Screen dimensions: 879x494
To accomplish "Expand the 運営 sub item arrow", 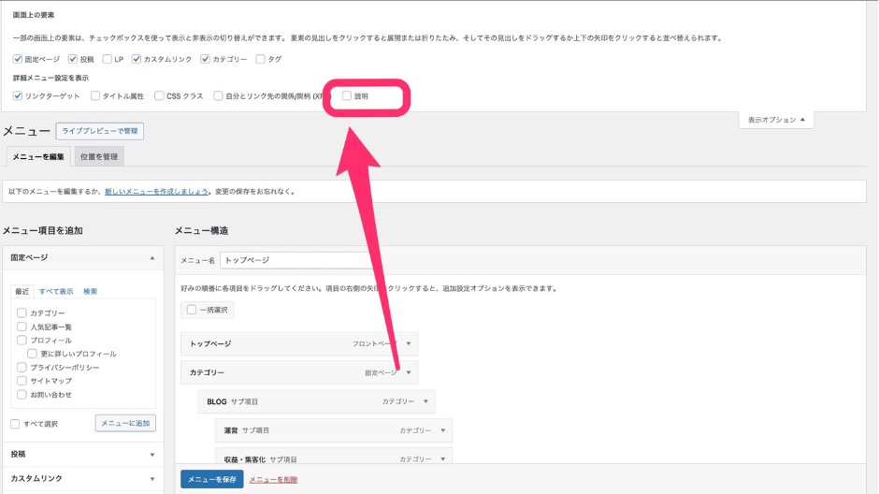I will point(443,430).
